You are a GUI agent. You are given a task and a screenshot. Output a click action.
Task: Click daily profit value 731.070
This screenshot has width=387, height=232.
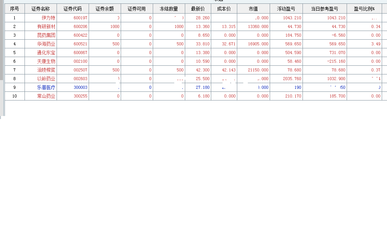point(337,53)
